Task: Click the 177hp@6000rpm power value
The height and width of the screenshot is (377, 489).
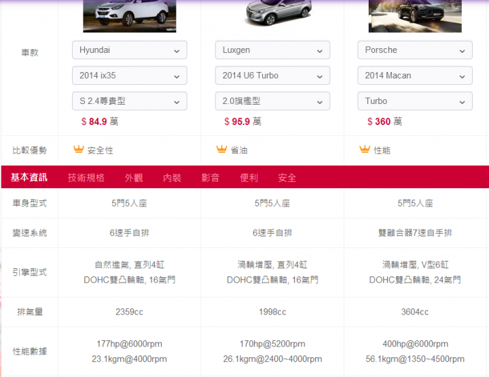Action: pyautogui.click(x=130, y=344)
